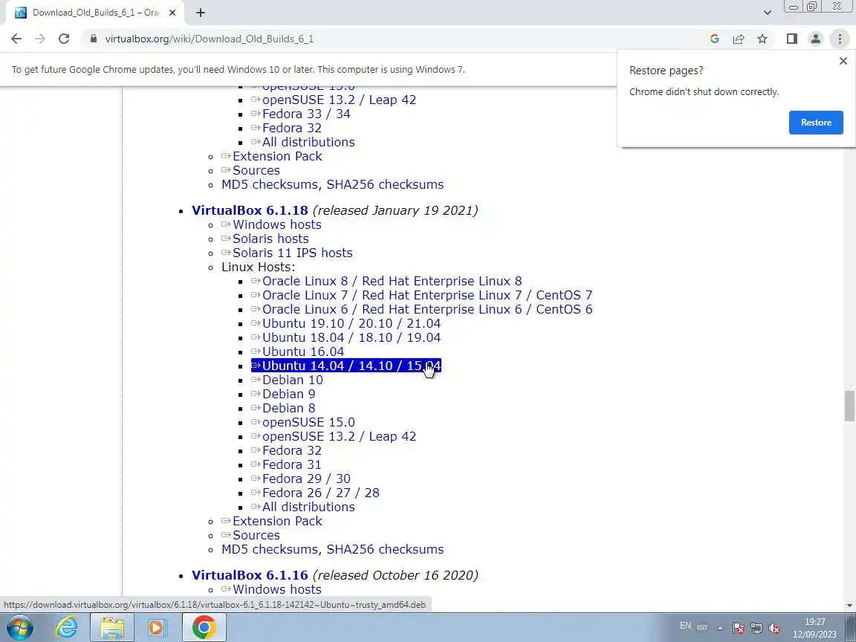The height and width of the screenshot is (642, 856).
Task: Open Oracle Linux 8 / RHEL 8 link
Action: (392, 281)
